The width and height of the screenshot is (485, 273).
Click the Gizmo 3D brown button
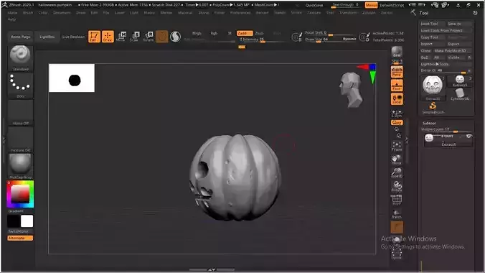click(161, 37)
